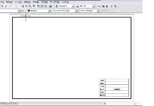Open the 寸法 dimension menu
The width and height of the screenshot is (154, 106).
36,2
